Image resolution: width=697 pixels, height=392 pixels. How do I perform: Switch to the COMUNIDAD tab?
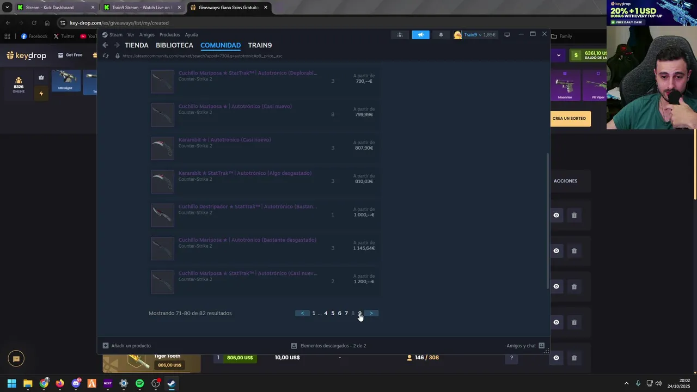[x=221, y=45]
